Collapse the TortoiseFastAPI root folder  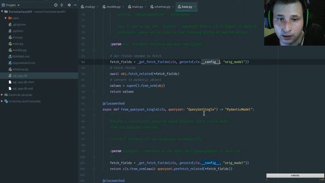pyautogui.click(x=2, y=12)
